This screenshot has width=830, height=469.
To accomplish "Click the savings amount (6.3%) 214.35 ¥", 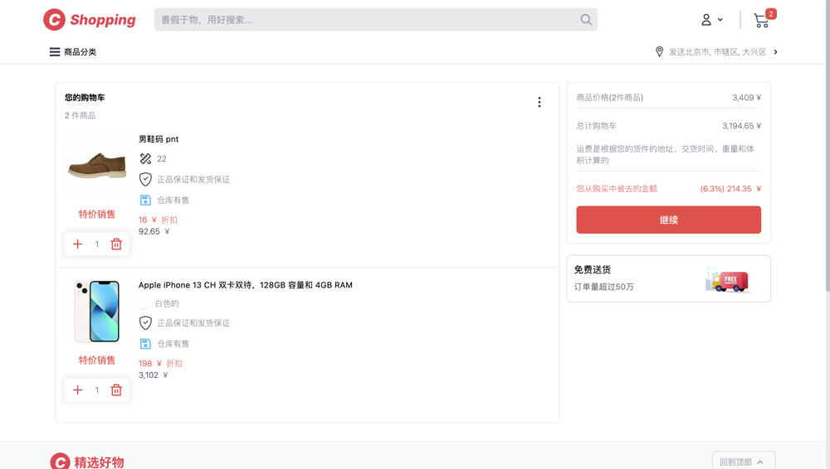I will click(x=730, y=189).
